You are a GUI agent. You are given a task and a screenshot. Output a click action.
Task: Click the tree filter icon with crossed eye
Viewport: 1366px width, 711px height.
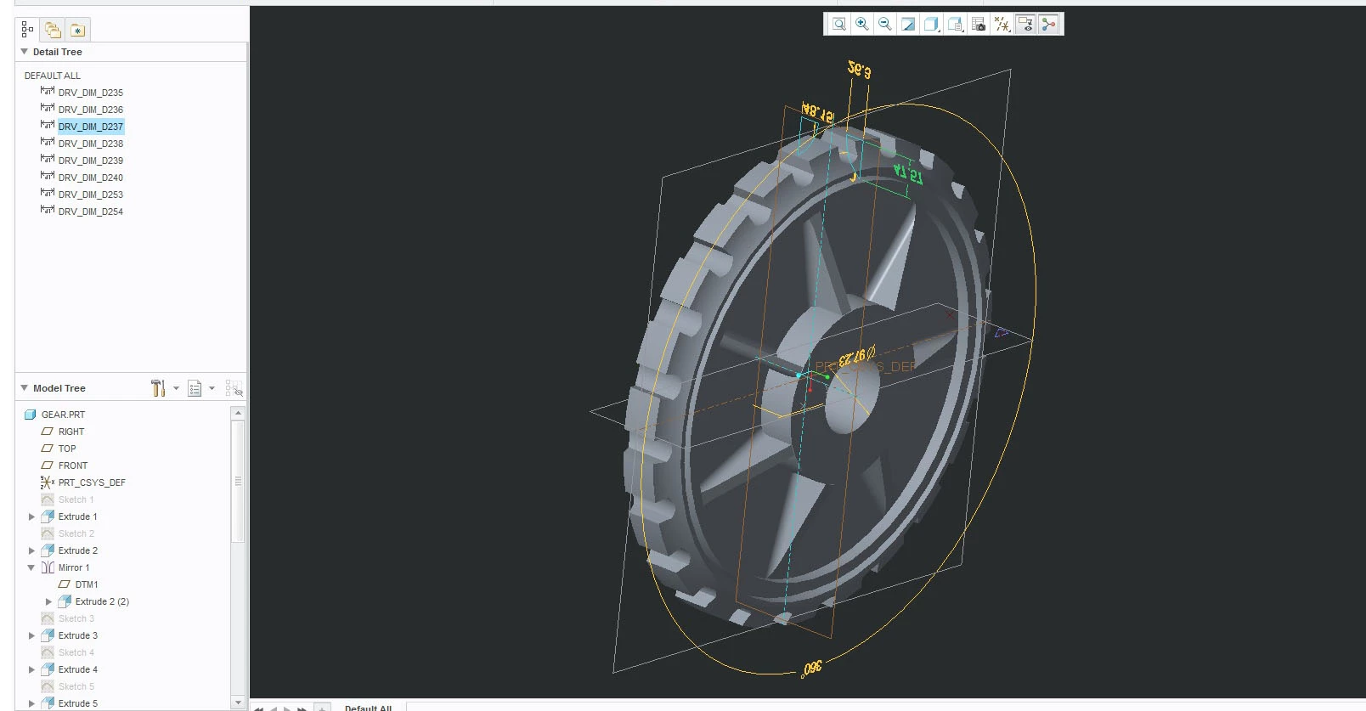click(234, 388)
